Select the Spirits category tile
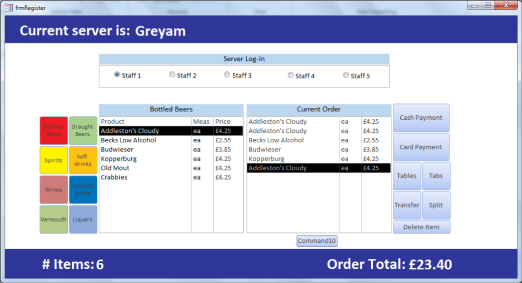Screen dimensions: 522x283 (x=54, y=160)
